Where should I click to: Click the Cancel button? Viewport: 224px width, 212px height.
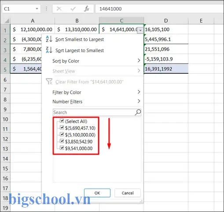tap(128, 193)
